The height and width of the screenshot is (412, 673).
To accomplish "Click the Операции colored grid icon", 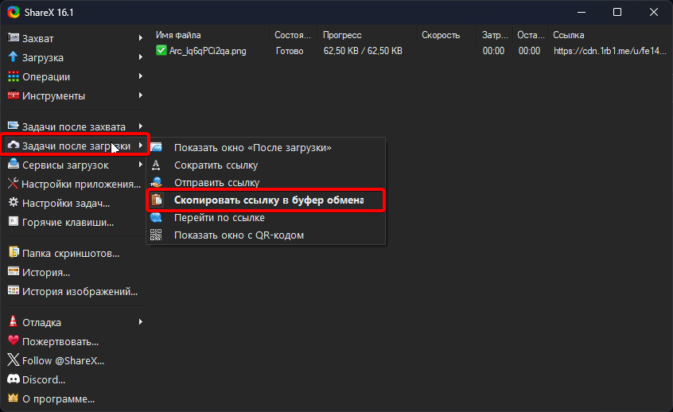I will coord(14,76).
